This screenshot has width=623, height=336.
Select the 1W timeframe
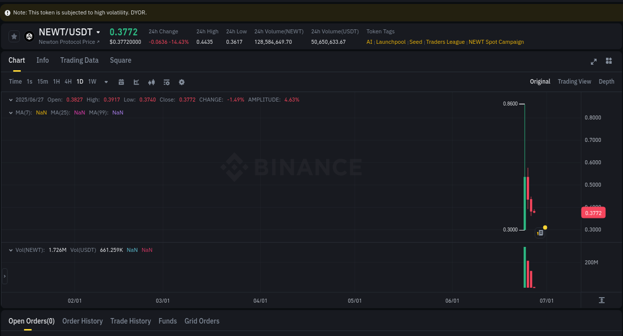click(92, 81)
